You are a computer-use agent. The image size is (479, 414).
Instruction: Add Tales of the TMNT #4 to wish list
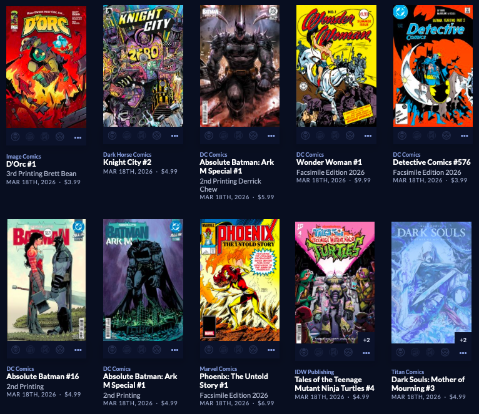348,353
